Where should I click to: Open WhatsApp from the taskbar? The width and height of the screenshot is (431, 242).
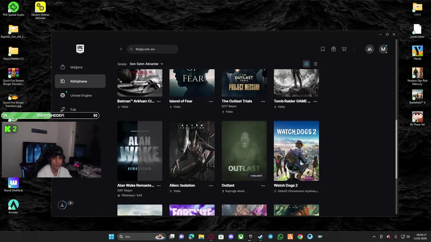(x=280, y=237)
